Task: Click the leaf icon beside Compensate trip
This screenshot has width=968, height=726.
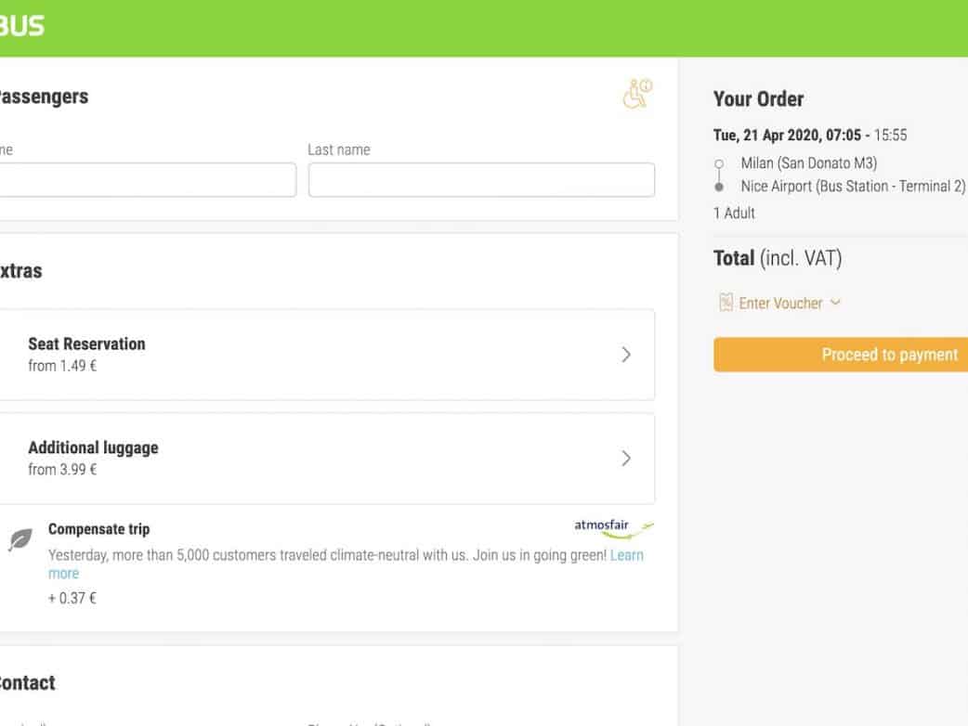Action: tap(20, 539)
